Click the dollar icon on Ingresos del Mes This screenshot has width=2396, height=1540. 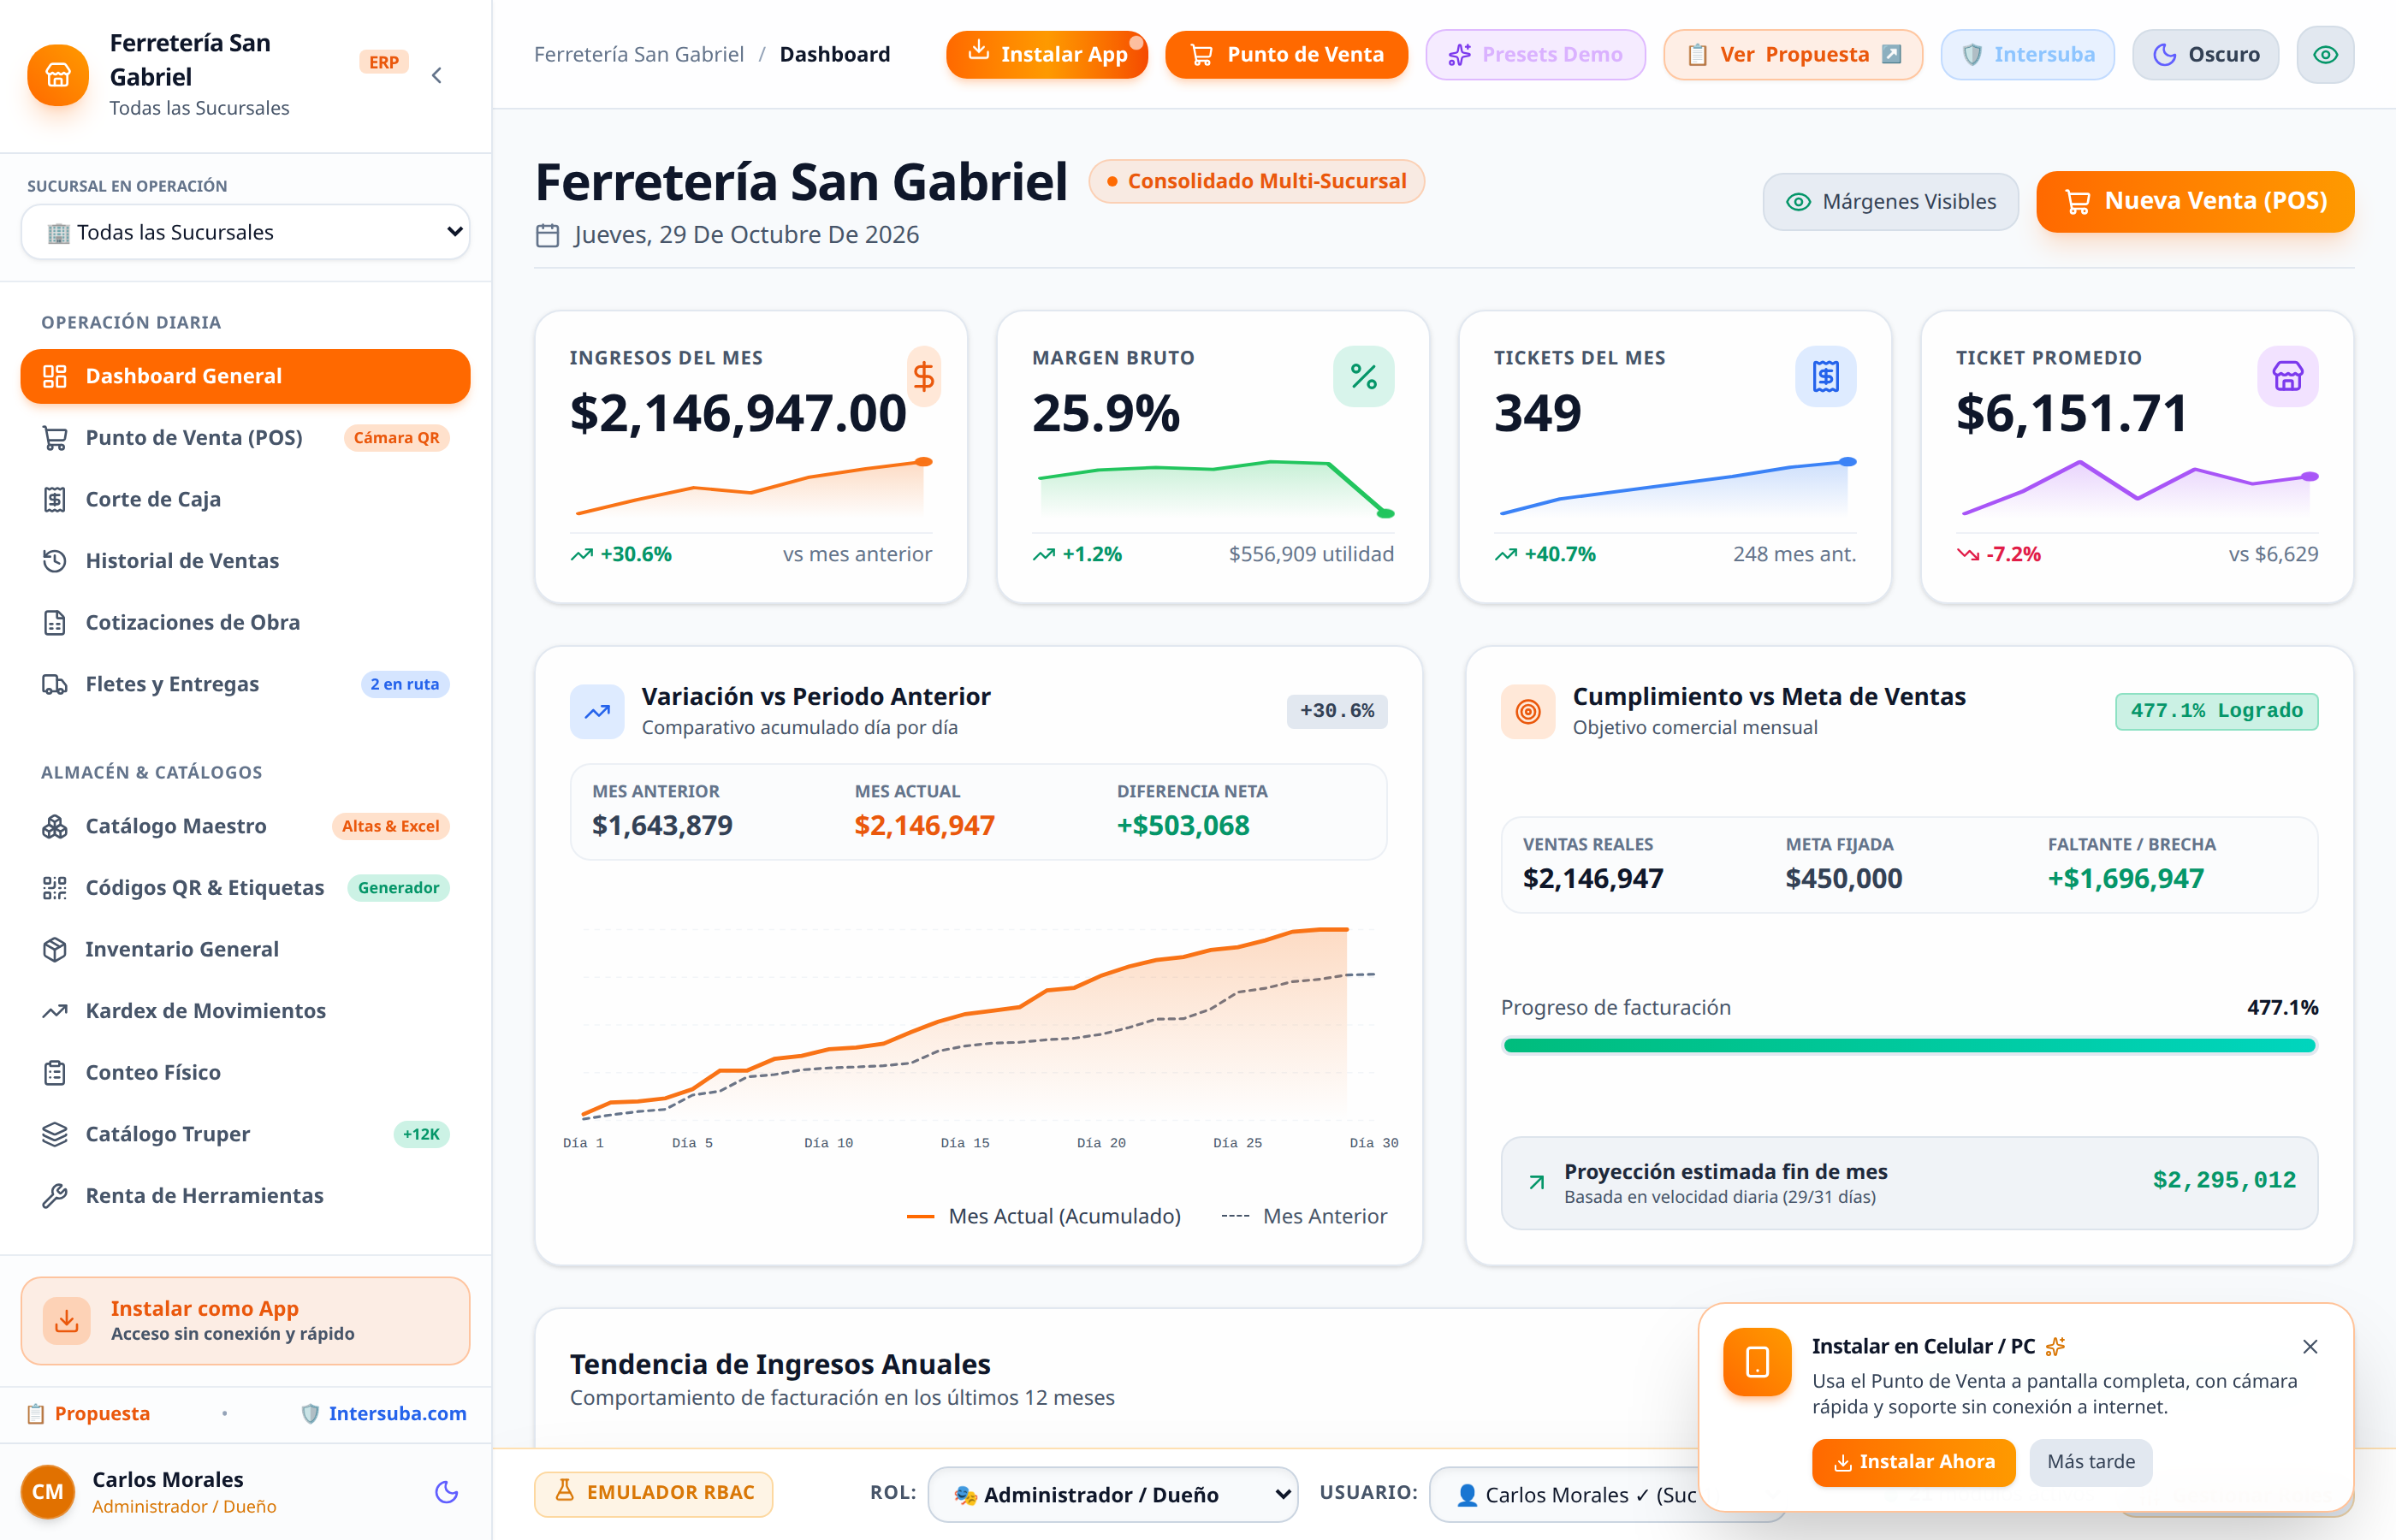(924, 377)
